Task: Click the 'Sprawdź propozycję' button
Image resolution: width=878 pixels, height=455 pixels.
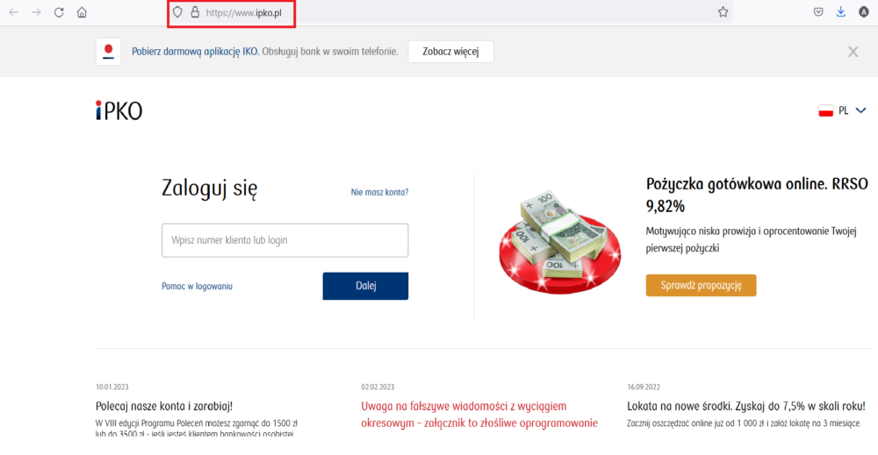Action: tap(701, 285)
